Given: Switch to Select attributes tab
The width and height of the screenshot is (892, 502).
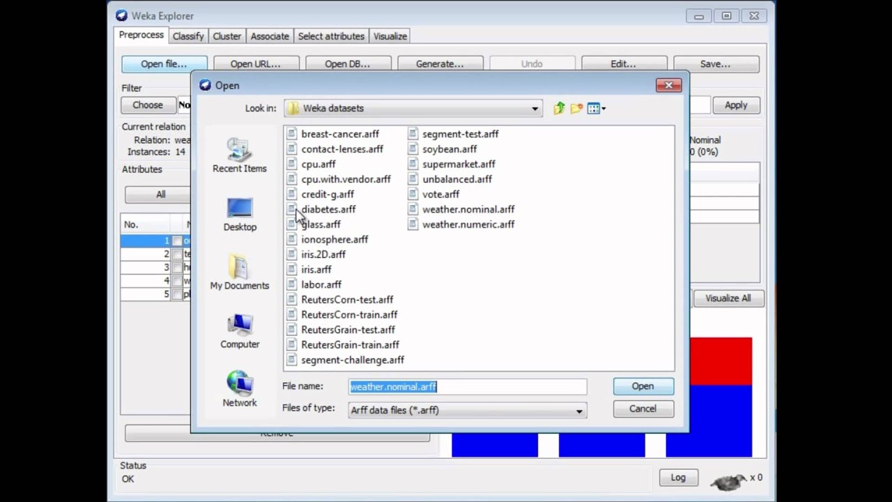Looking at the screenshot, I should pos(331,36).
